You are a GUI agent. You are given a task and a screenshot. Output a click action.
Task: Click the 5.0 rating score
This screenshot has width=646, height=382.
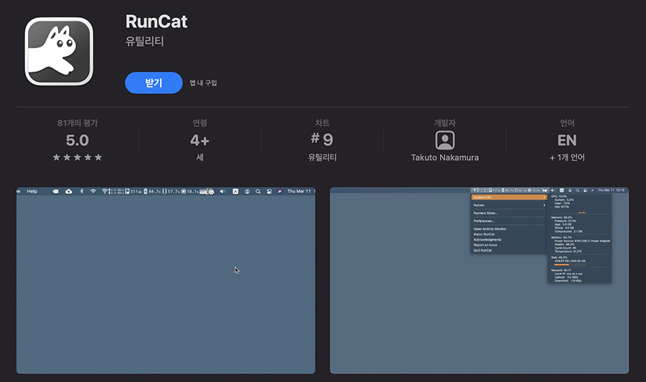[78, 140]
